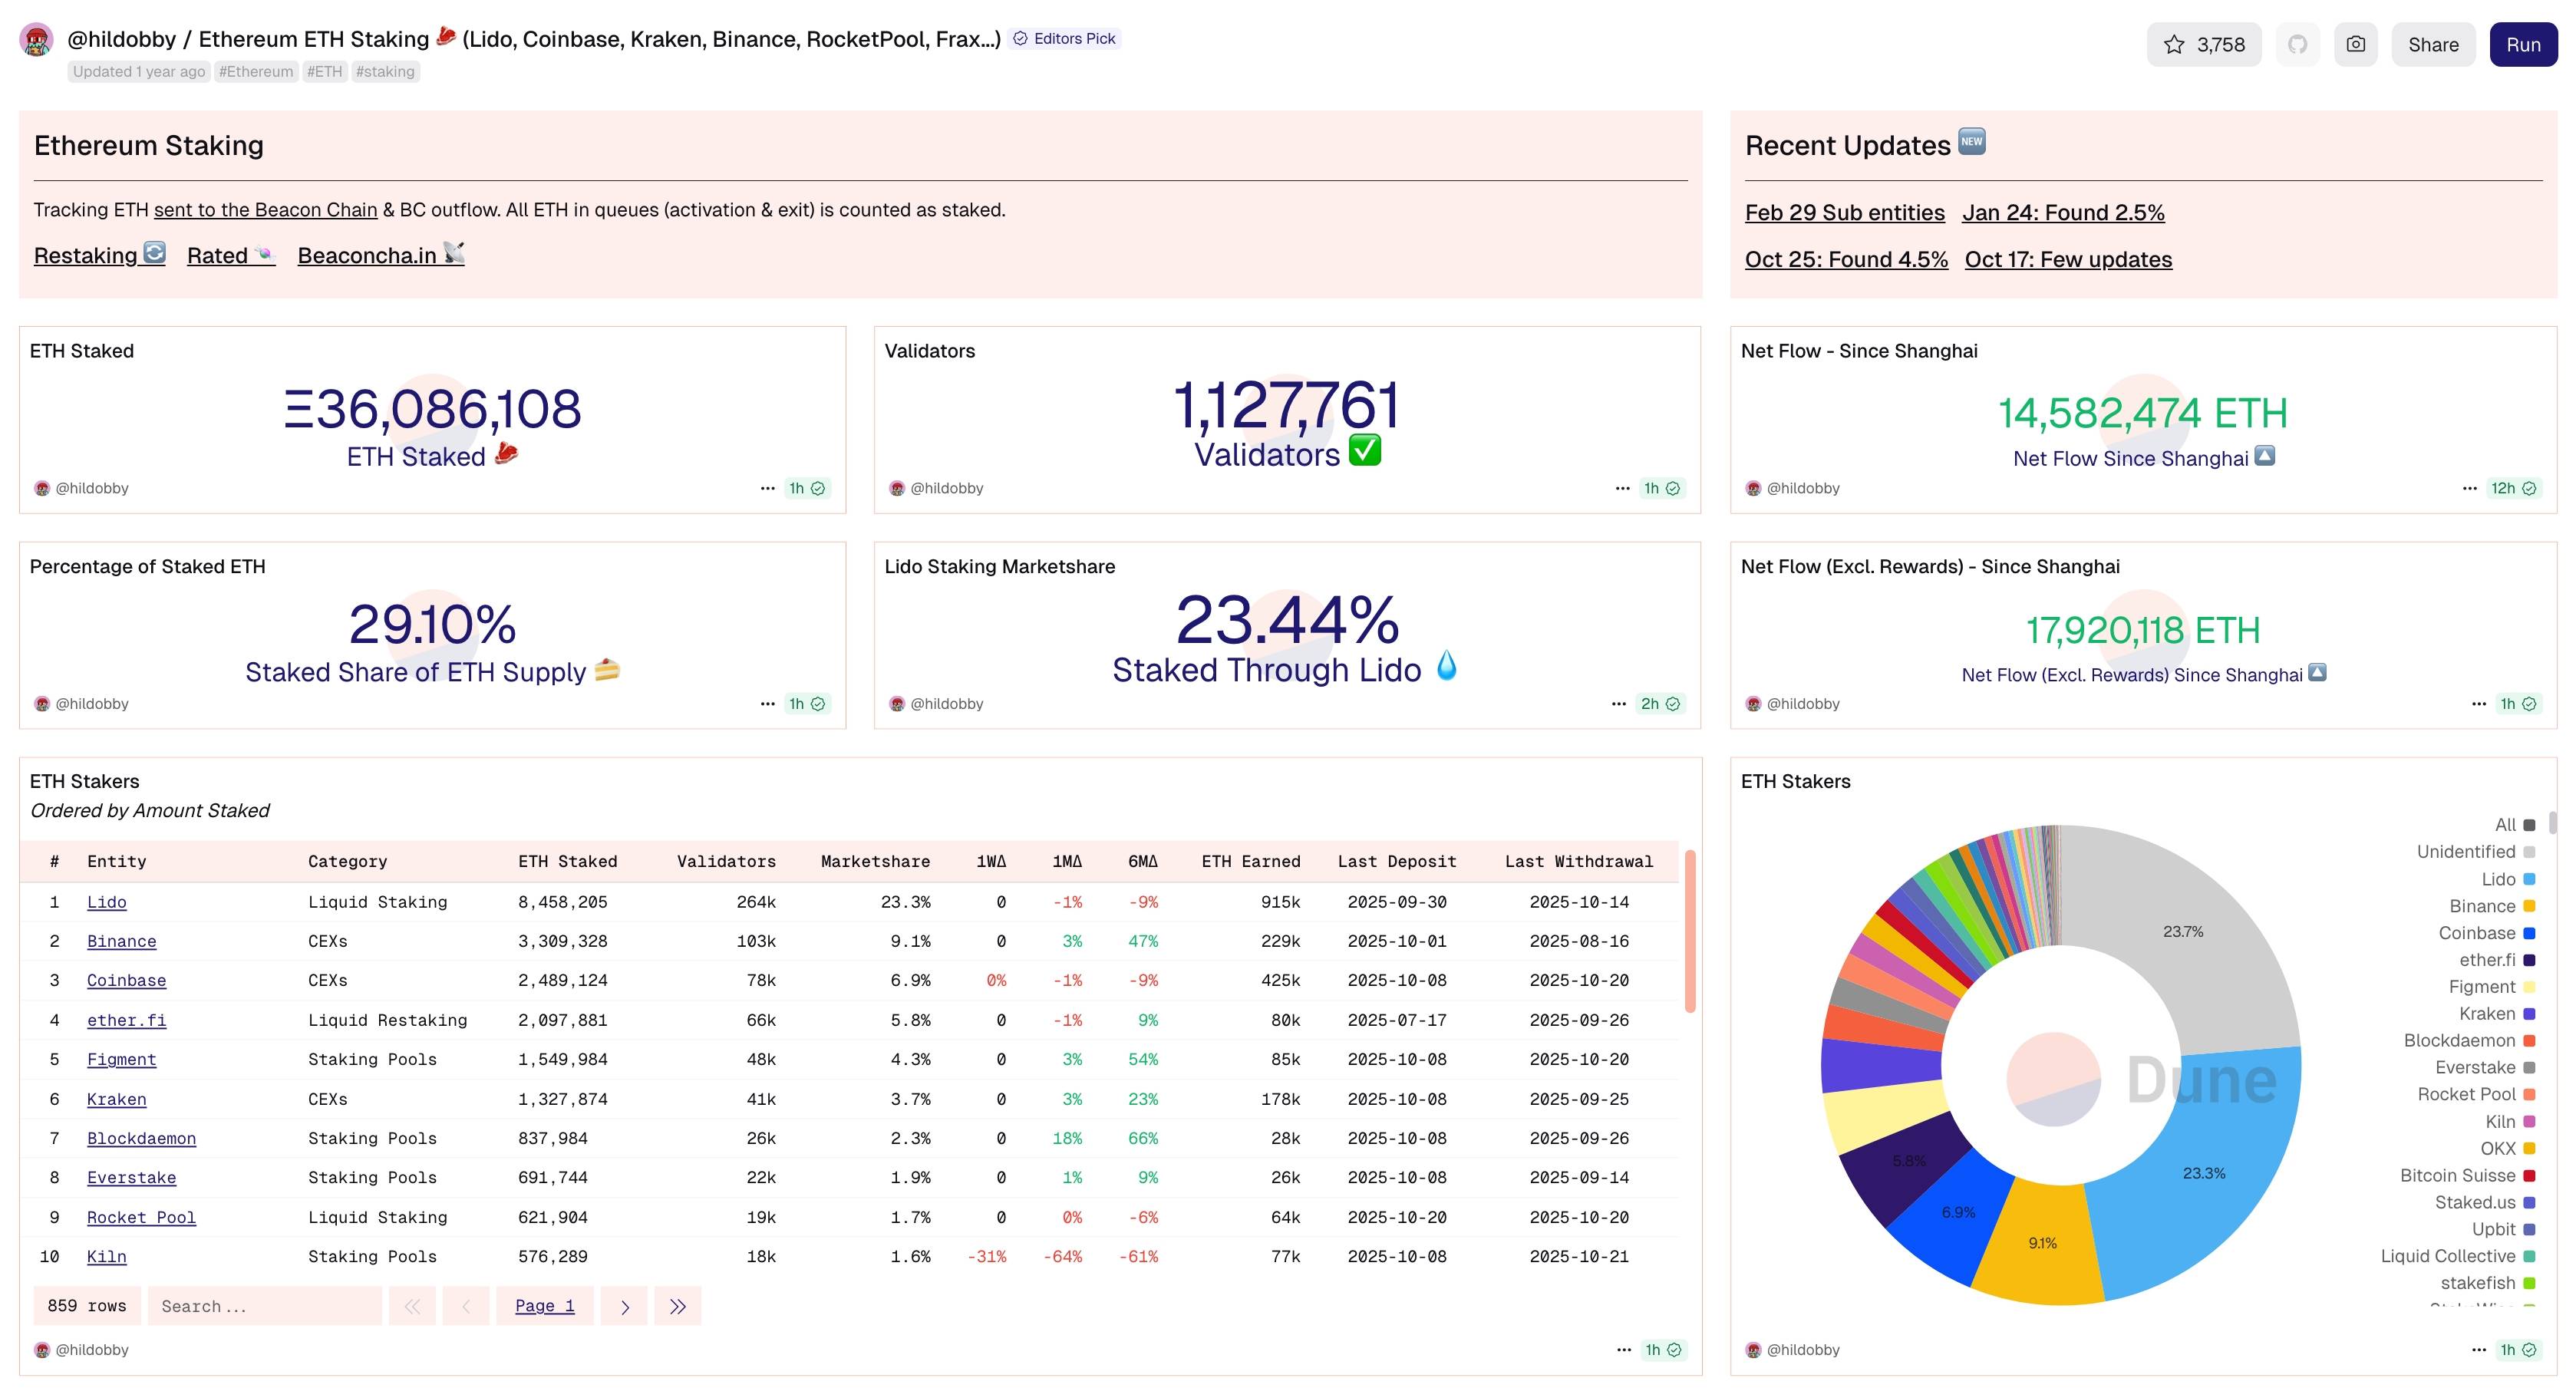Take a screenshot with the camera icon

coord(2355,44)
